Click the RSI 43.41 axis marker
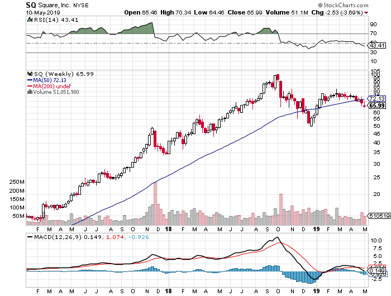391x296 pixels. (377, 46)
